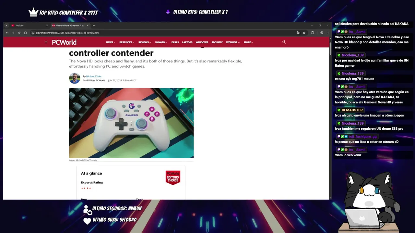Open a new browser tab
Viewport: 415px width, 233px height.
(94, 25)
